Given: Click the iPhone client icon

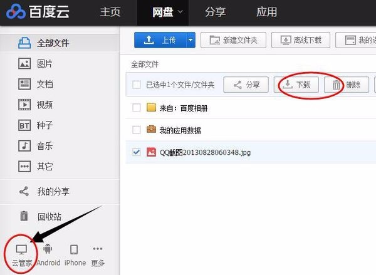Looking at the screenshot, I should pyautogui.click(x=74, y=249).
